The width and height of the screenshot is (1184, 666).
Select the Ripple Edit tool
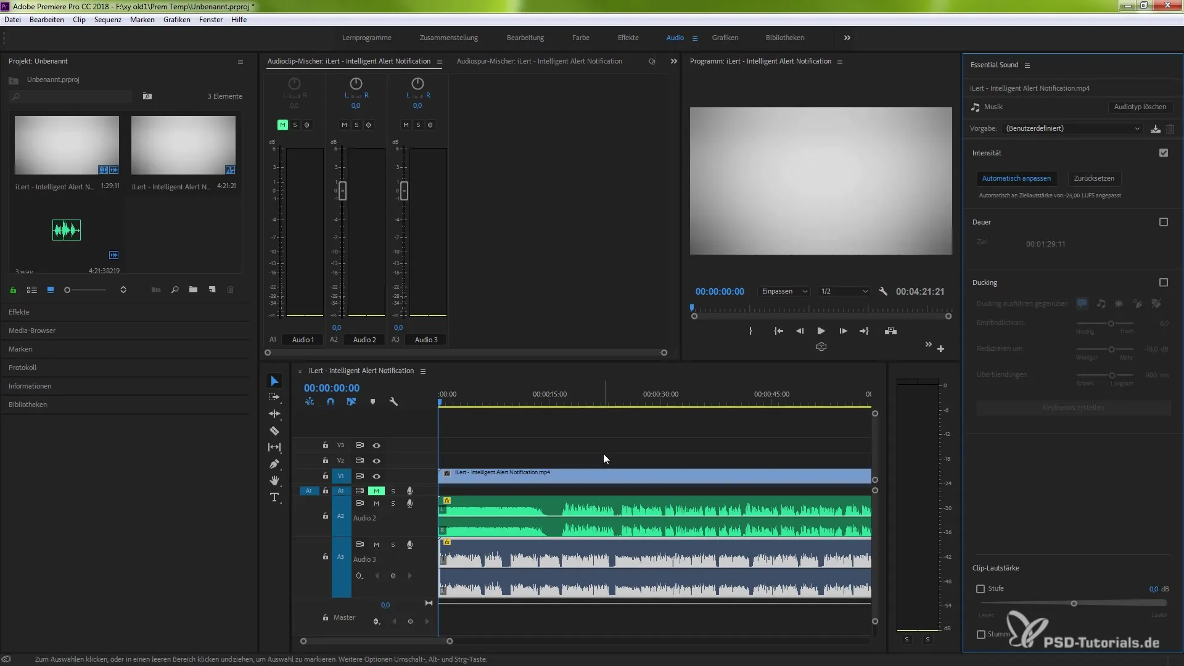coord(274,414)
